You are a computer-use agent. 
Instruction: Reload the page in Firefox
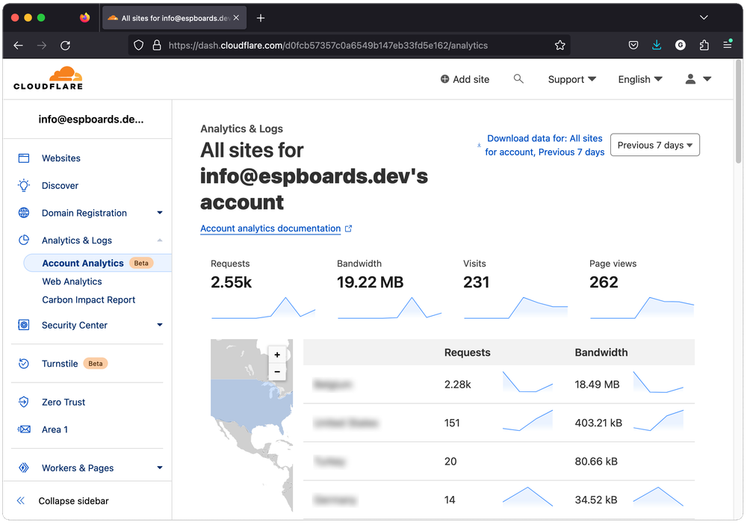tap(66, 46)
